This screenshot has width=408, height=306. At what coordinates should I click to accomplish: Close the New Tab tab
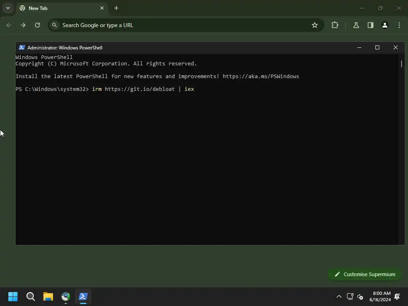pos(102,8)
